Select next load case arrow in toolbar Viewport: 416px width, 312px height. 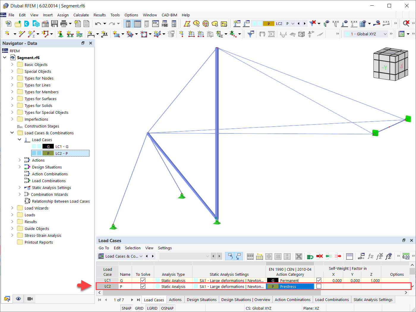[305, 23]
